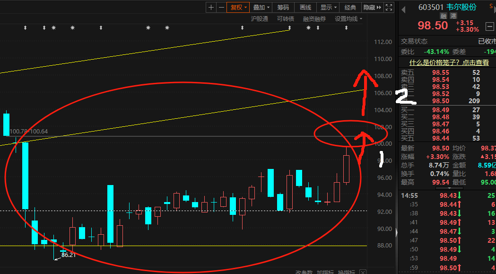Switch to 经典 classic layout
Screen dimensions: 496x274
(x=350, y=7)
